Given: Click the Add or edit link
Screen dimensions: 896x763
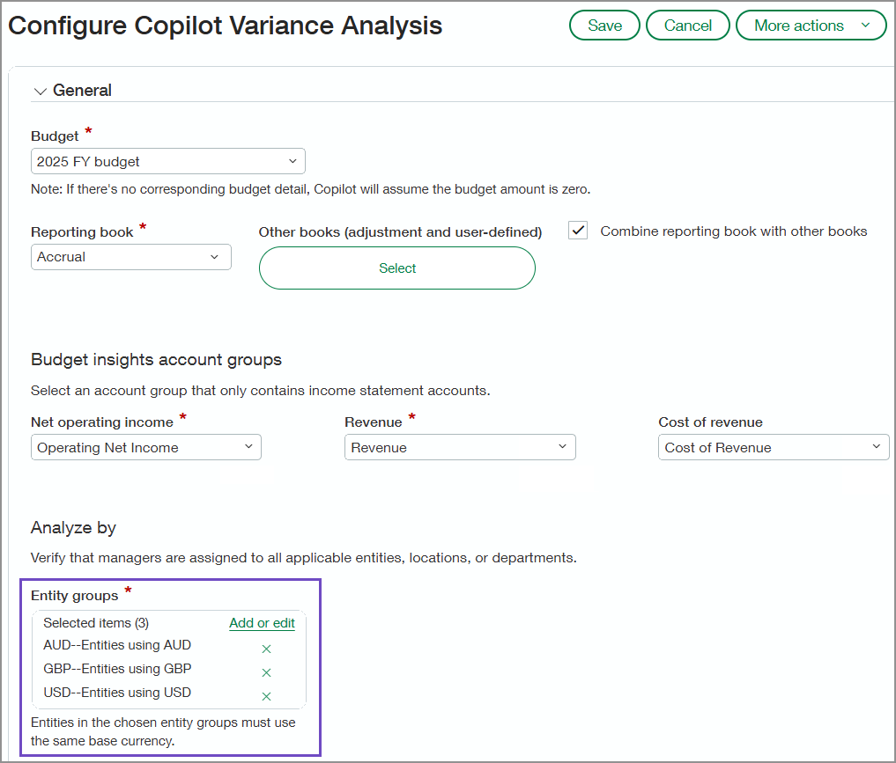Looking at the screenshot, I should (262, 623).
